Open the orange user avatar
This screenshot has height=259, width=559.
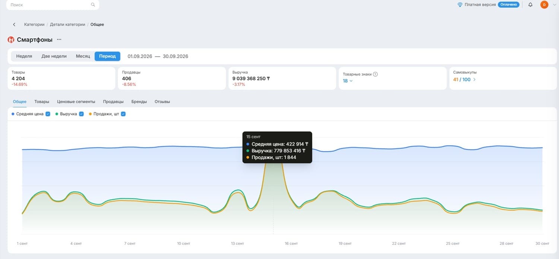(544, 5)
